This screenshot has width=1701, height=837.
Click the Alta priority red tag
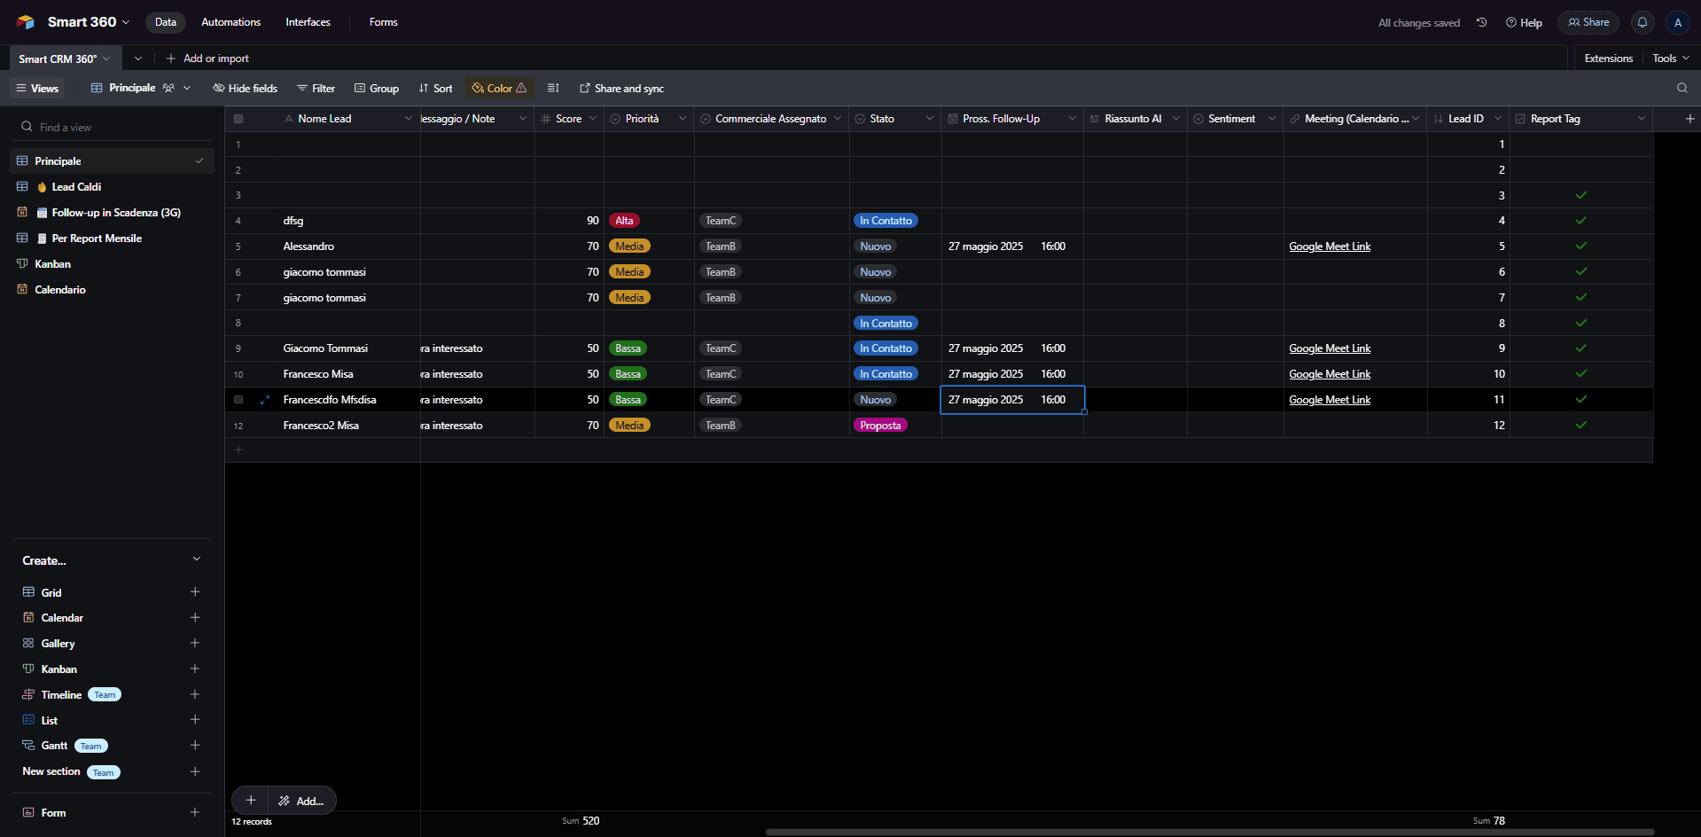pos(624,221)
